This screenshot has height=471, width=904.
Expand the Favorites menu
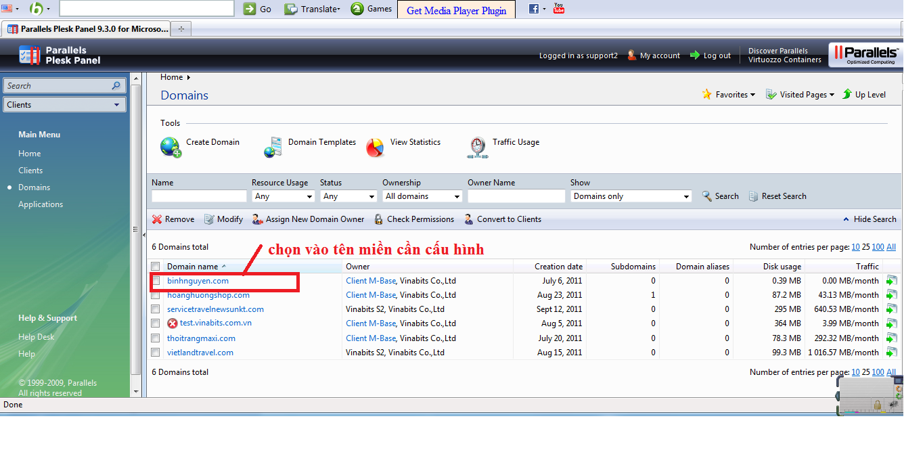[729, 95]
